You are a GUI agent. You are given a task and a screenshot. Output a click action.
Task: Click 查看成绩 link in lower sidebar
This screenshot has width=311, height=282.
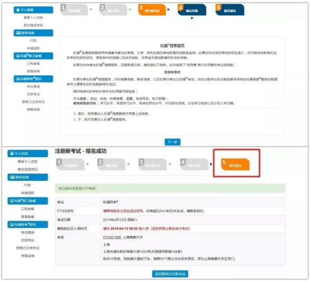28,256
